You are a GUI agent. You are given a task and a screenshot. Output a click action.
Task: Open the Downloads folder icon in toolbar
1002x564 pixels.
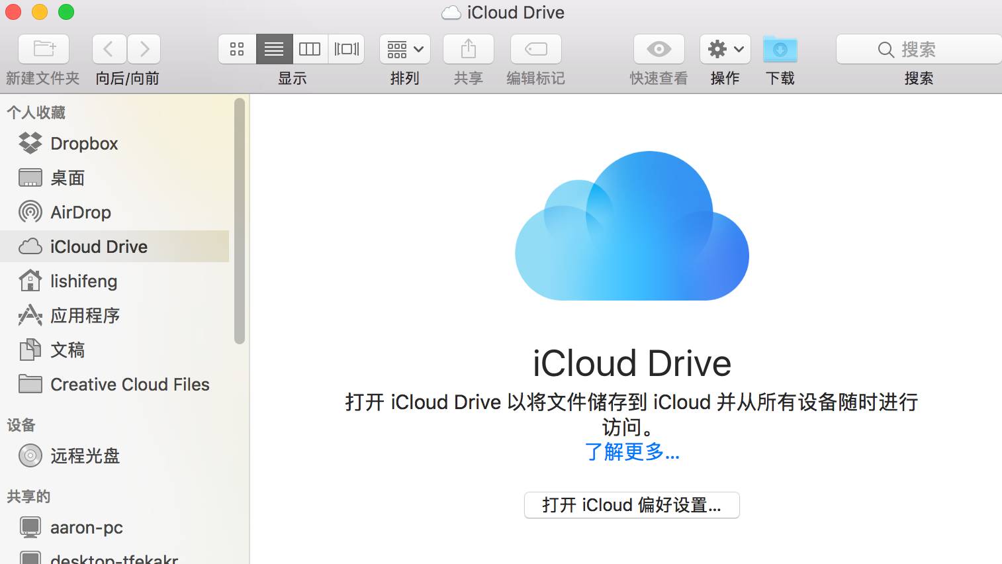click(x=780, y=49)
